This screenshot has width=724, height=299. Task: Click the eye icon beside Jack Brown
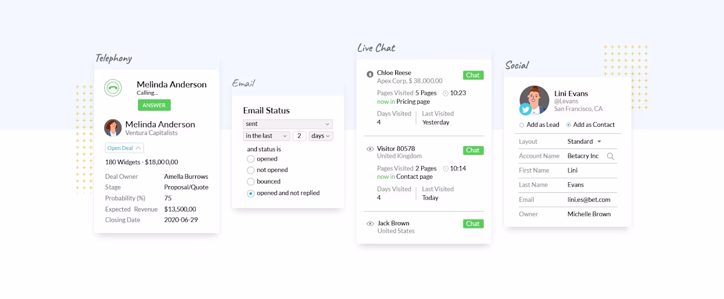(x=370, y=223)
